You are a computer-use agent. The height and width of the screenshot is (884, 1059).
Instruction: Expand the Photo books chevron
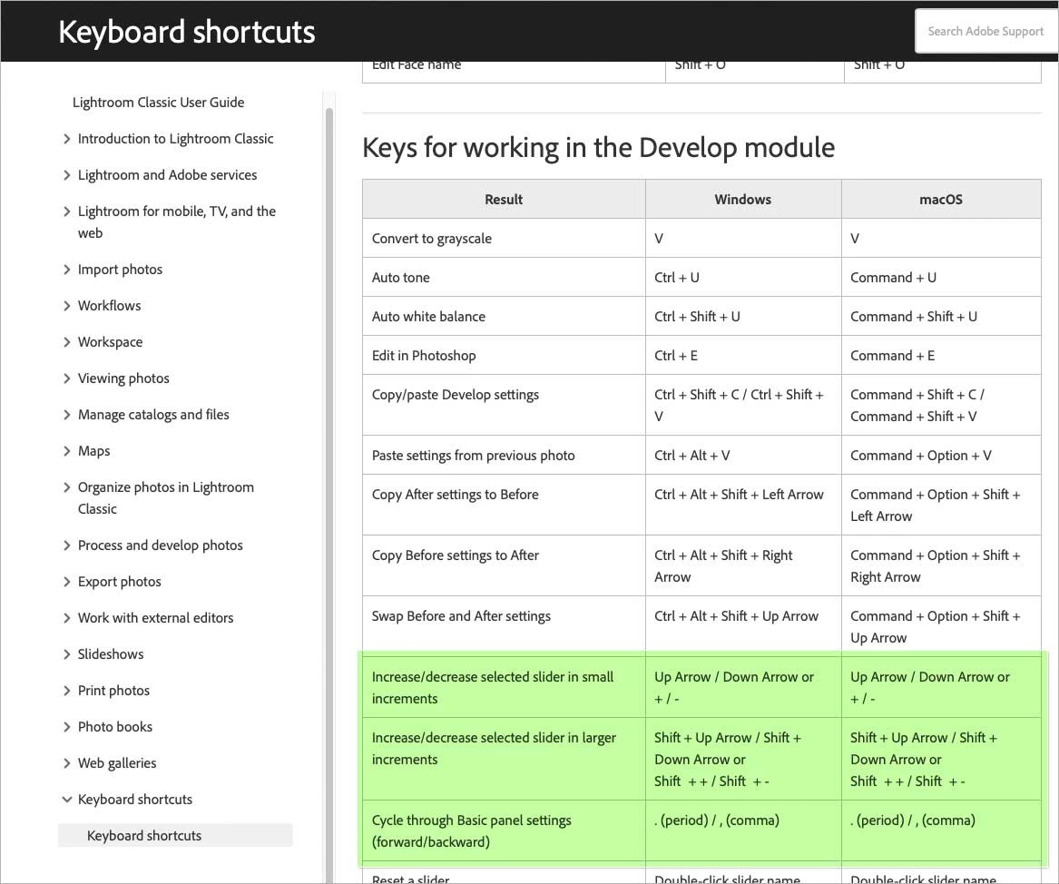(66, 727)
